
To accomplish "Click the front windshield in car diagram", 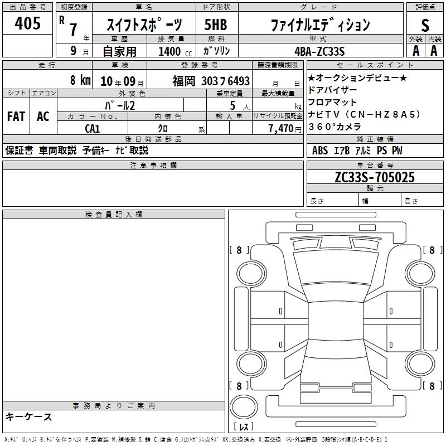I will (336, 293).
